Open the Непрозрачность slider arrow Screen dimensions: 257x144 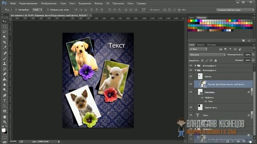coord(253,55)
